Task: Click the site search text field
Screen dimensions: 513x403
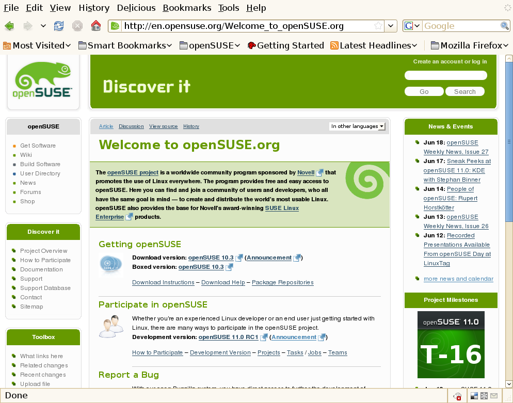Action: 445,76
